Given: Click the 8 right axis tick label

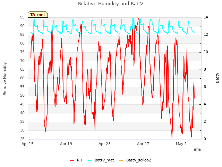Looking at the screenshot, I should [x=205, y=70].
